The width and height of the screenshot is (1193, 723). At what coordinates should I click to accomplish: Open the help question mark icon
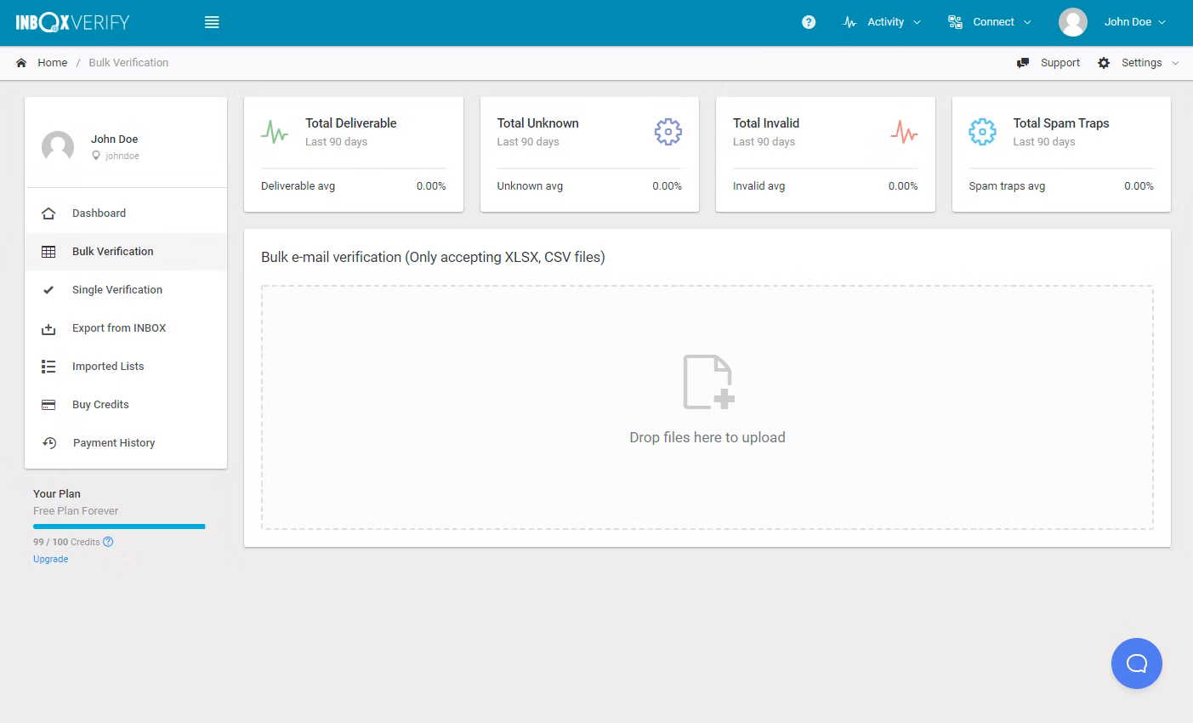tap(809, 22)
